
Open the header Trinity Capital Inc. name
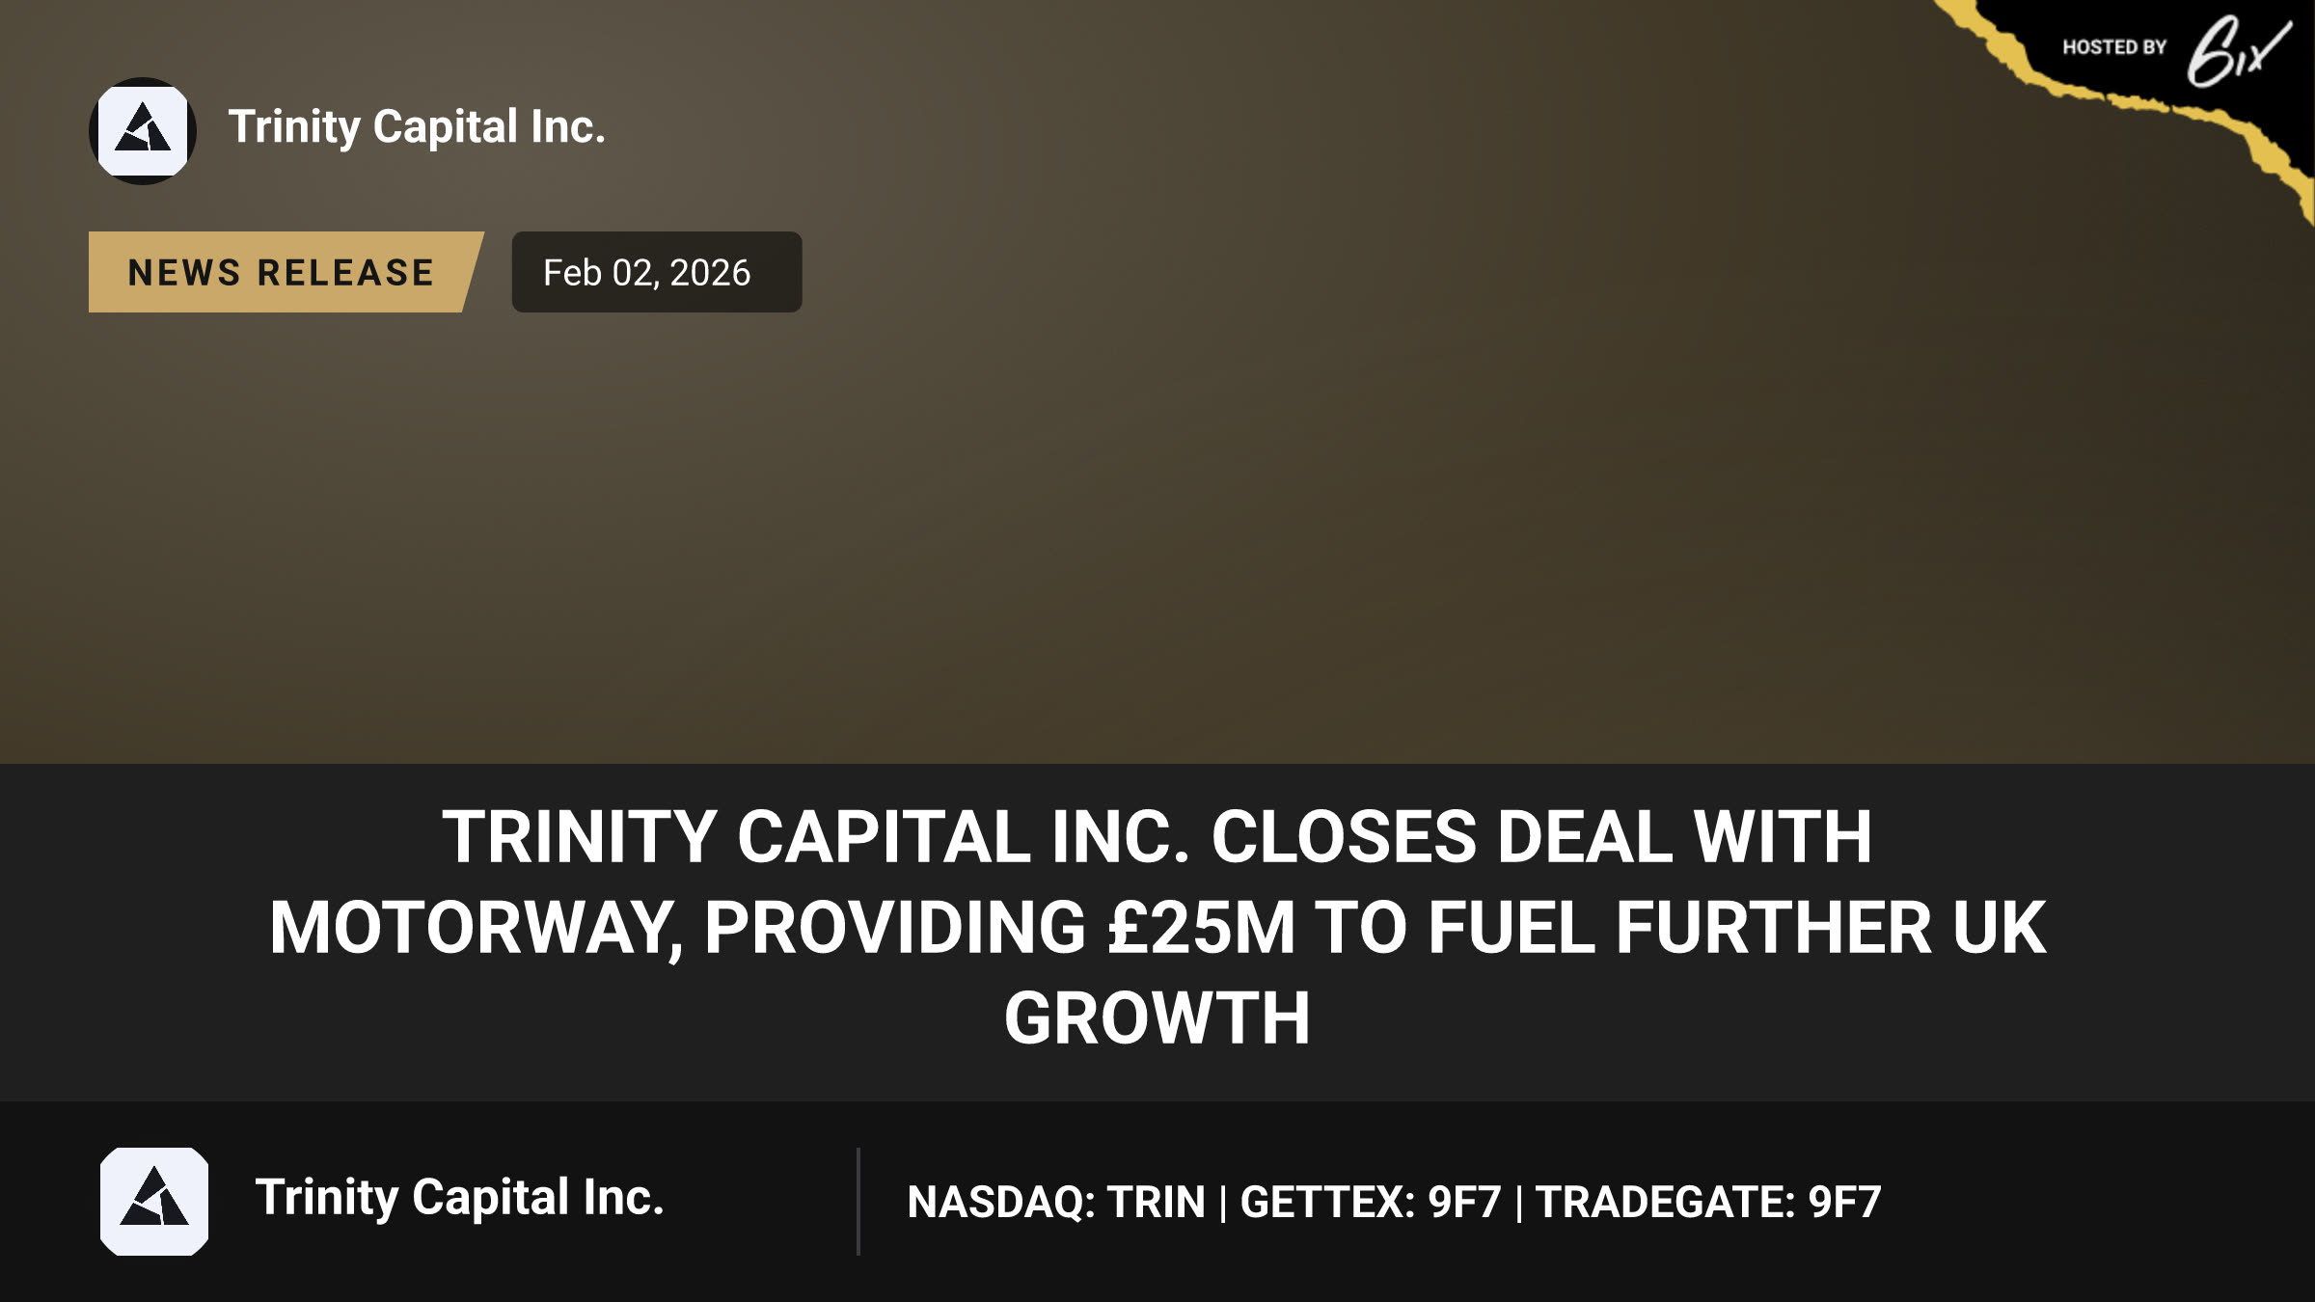[417, 127]
